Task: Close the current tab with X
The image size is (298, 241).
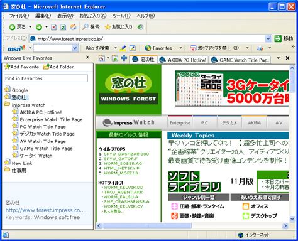Action: 288,58
